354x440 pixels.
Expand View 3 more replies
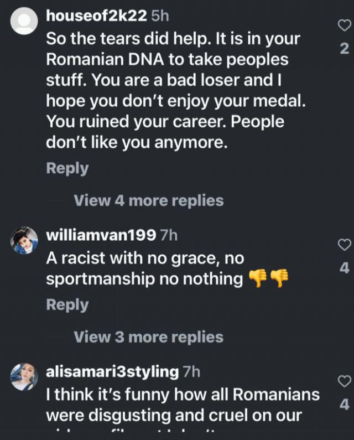(x=148, y=337)
